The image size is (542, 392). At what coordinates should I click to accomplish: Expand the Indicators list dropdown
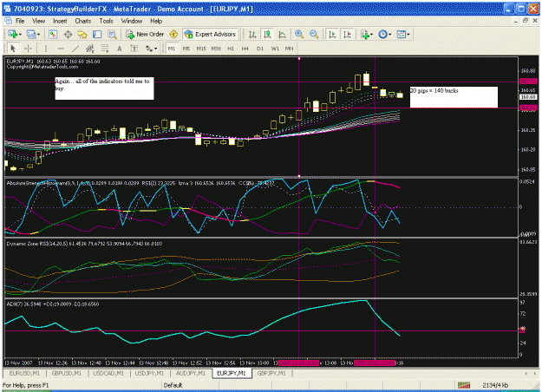tap(371, 34)
